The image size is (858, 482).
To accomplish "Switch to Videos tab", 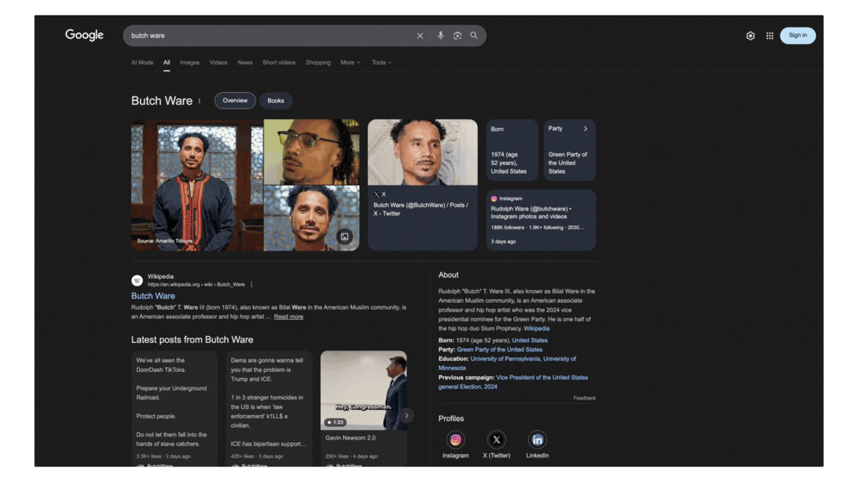I will coord(218,62).
